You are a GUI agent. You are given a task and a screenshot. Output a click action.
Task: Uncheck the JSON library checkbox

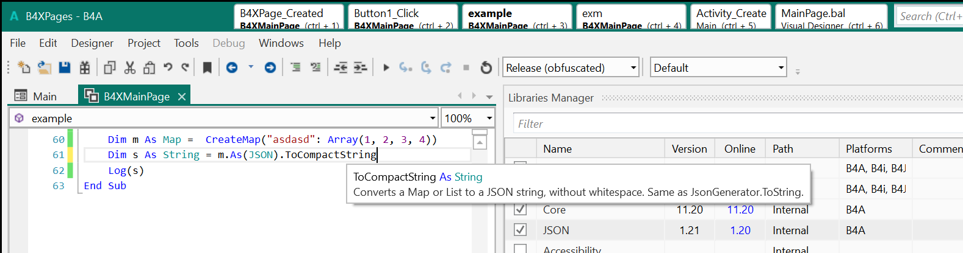520,230
